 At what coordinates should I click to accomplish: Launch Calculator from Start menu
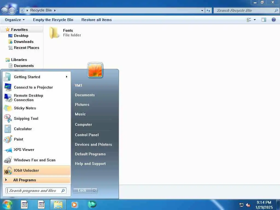click(37, 129)
